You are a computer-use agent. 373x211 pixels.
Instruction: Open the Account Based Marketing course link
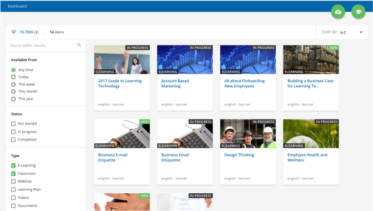click(175, 83)
